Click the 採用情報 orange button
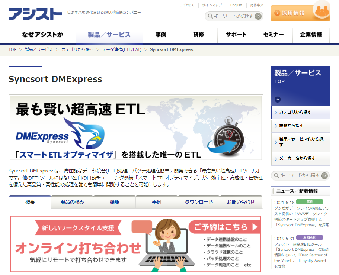 coord(300,13)
